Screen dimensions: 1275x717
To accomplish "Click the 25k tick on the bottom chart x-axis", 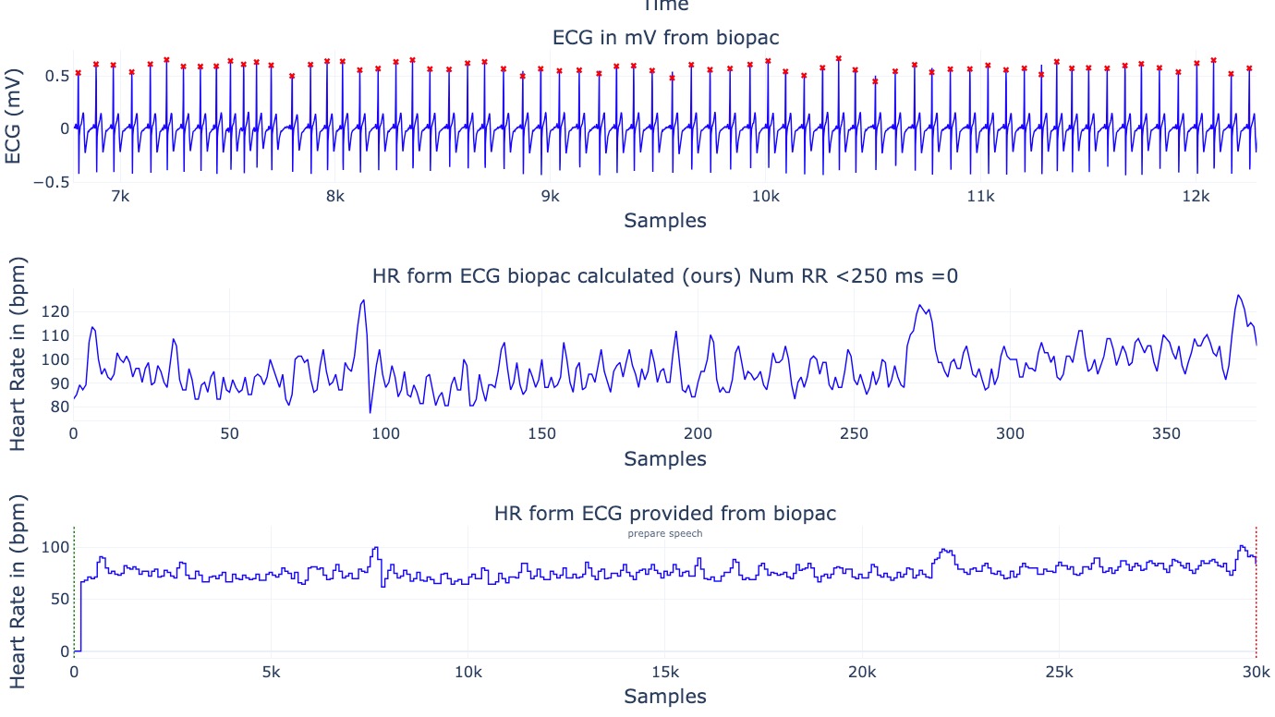I will [x=1059, y=672].
